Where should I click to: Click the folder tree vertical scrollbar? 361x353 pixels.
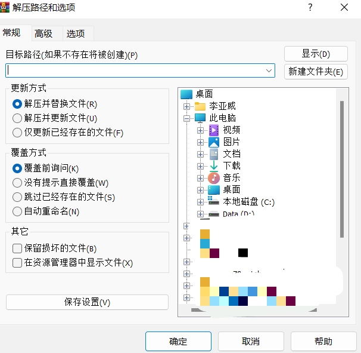click(x=342, y=169)
